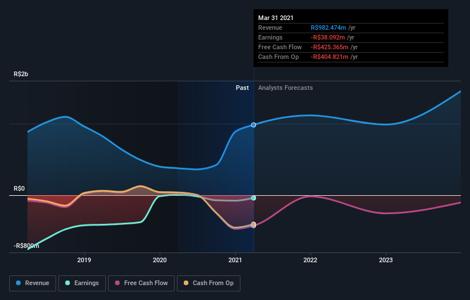The height and width of the screenshot is (300, 470).
Task: Toggle the Cash From Op legend button
Action: 208,283
